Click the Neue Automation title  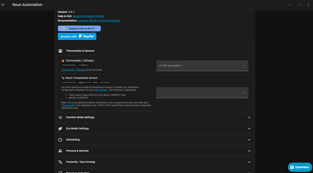click(x=27, y=5)
